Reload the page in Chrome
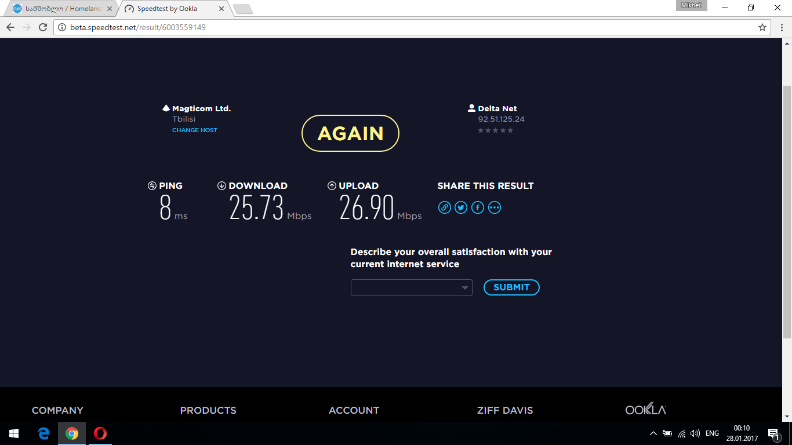Screen dimensions: 792x445 [43, 27]
